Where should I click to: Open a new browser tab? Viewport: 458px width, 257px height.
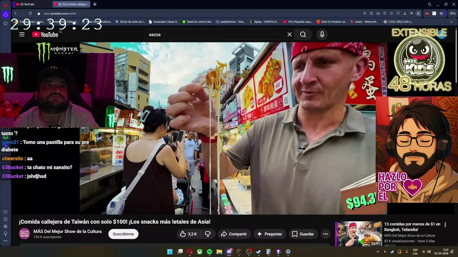[94, 4]
